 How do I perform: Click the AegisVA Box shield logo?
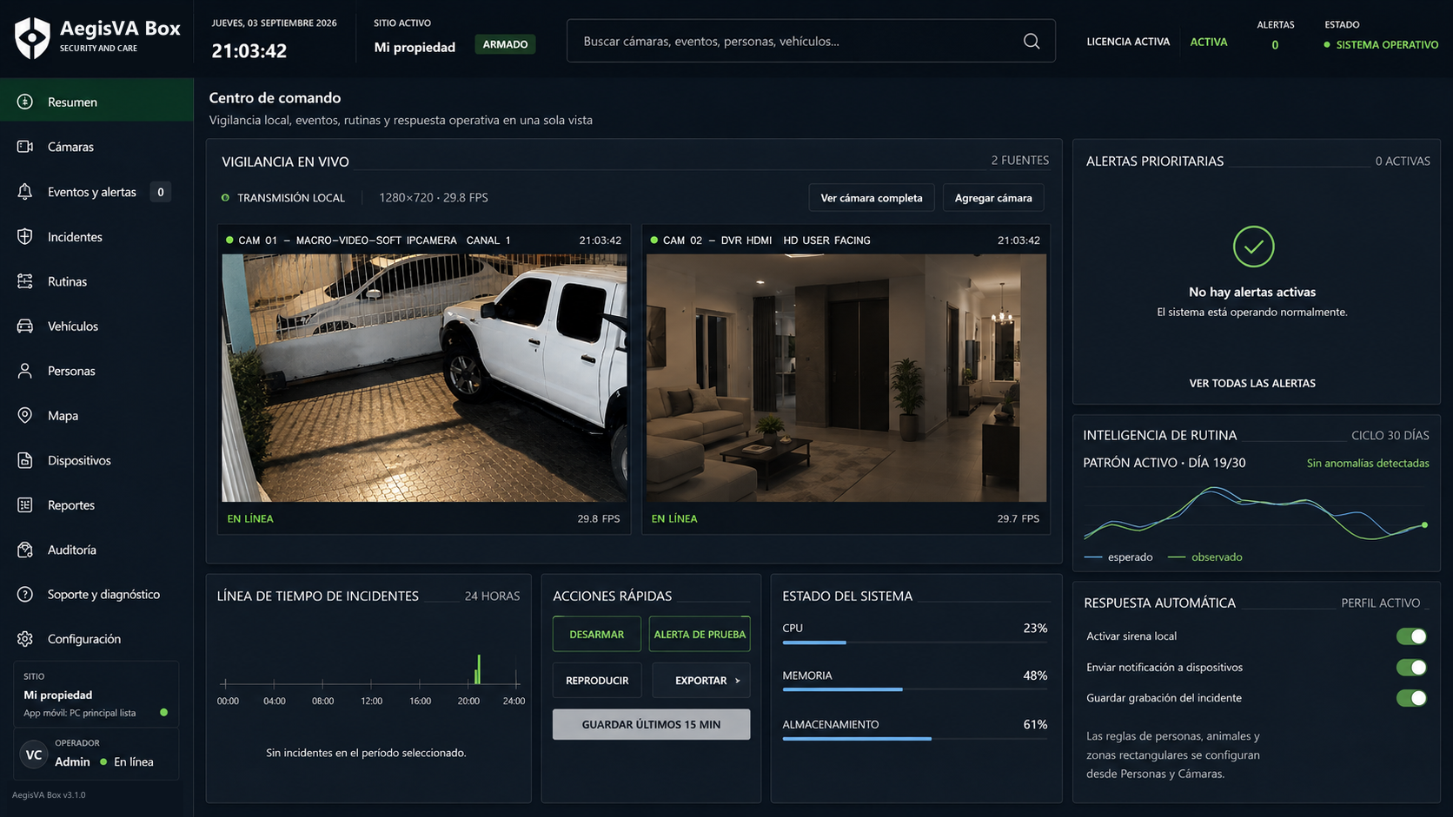32,38
